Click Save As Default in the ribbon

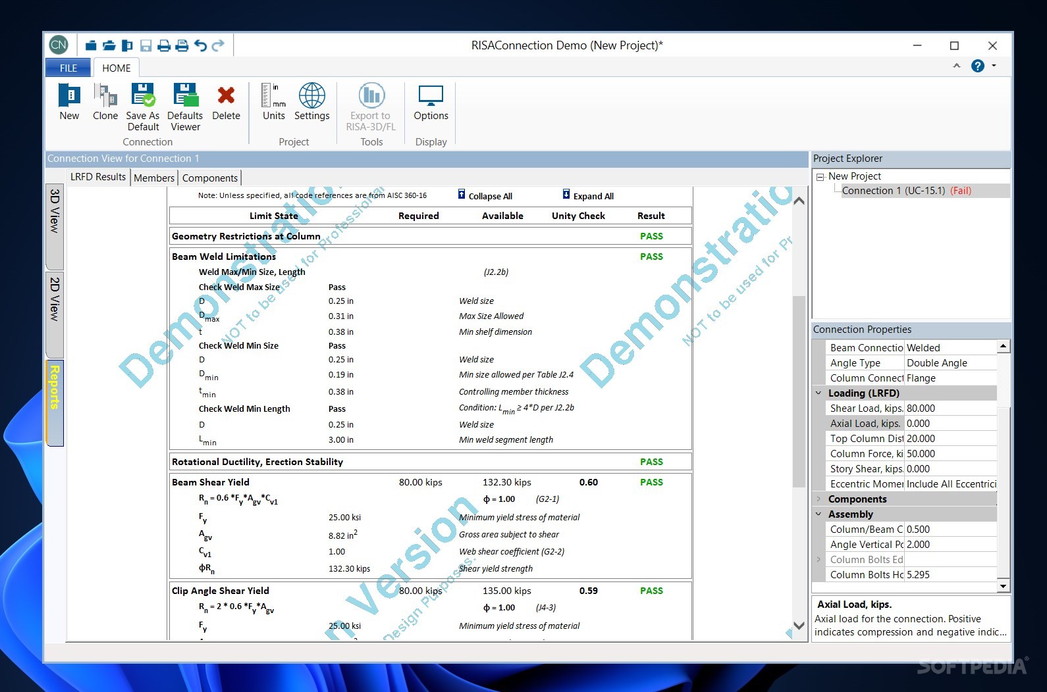pyautogui.click(x=143, y=107)
